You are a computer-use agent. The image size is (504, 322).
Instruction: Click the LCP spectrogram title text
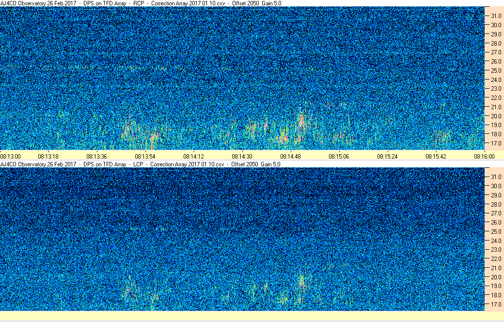pyautogui.click(x=141, y=164)
